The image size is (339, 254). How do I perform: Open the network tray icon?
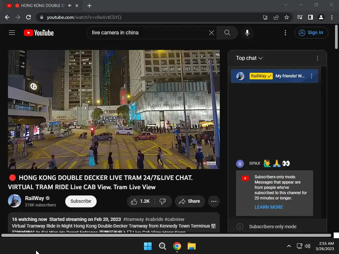point(299,246)
